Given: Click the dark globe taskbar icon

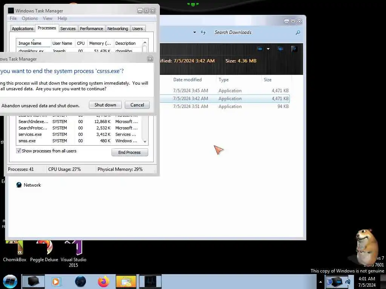Looking at the screenshot, I should [x=80, y=281].
